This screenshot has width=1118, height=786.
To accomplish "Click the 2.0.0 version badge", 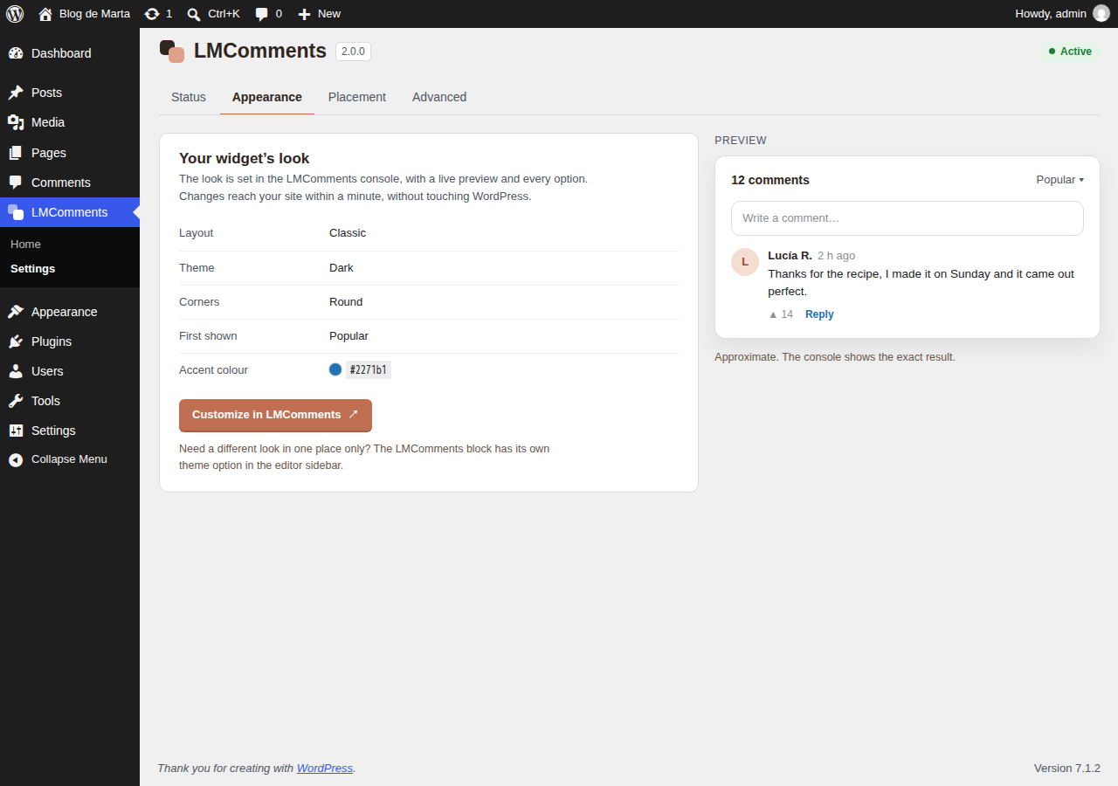I will point(353,52).
